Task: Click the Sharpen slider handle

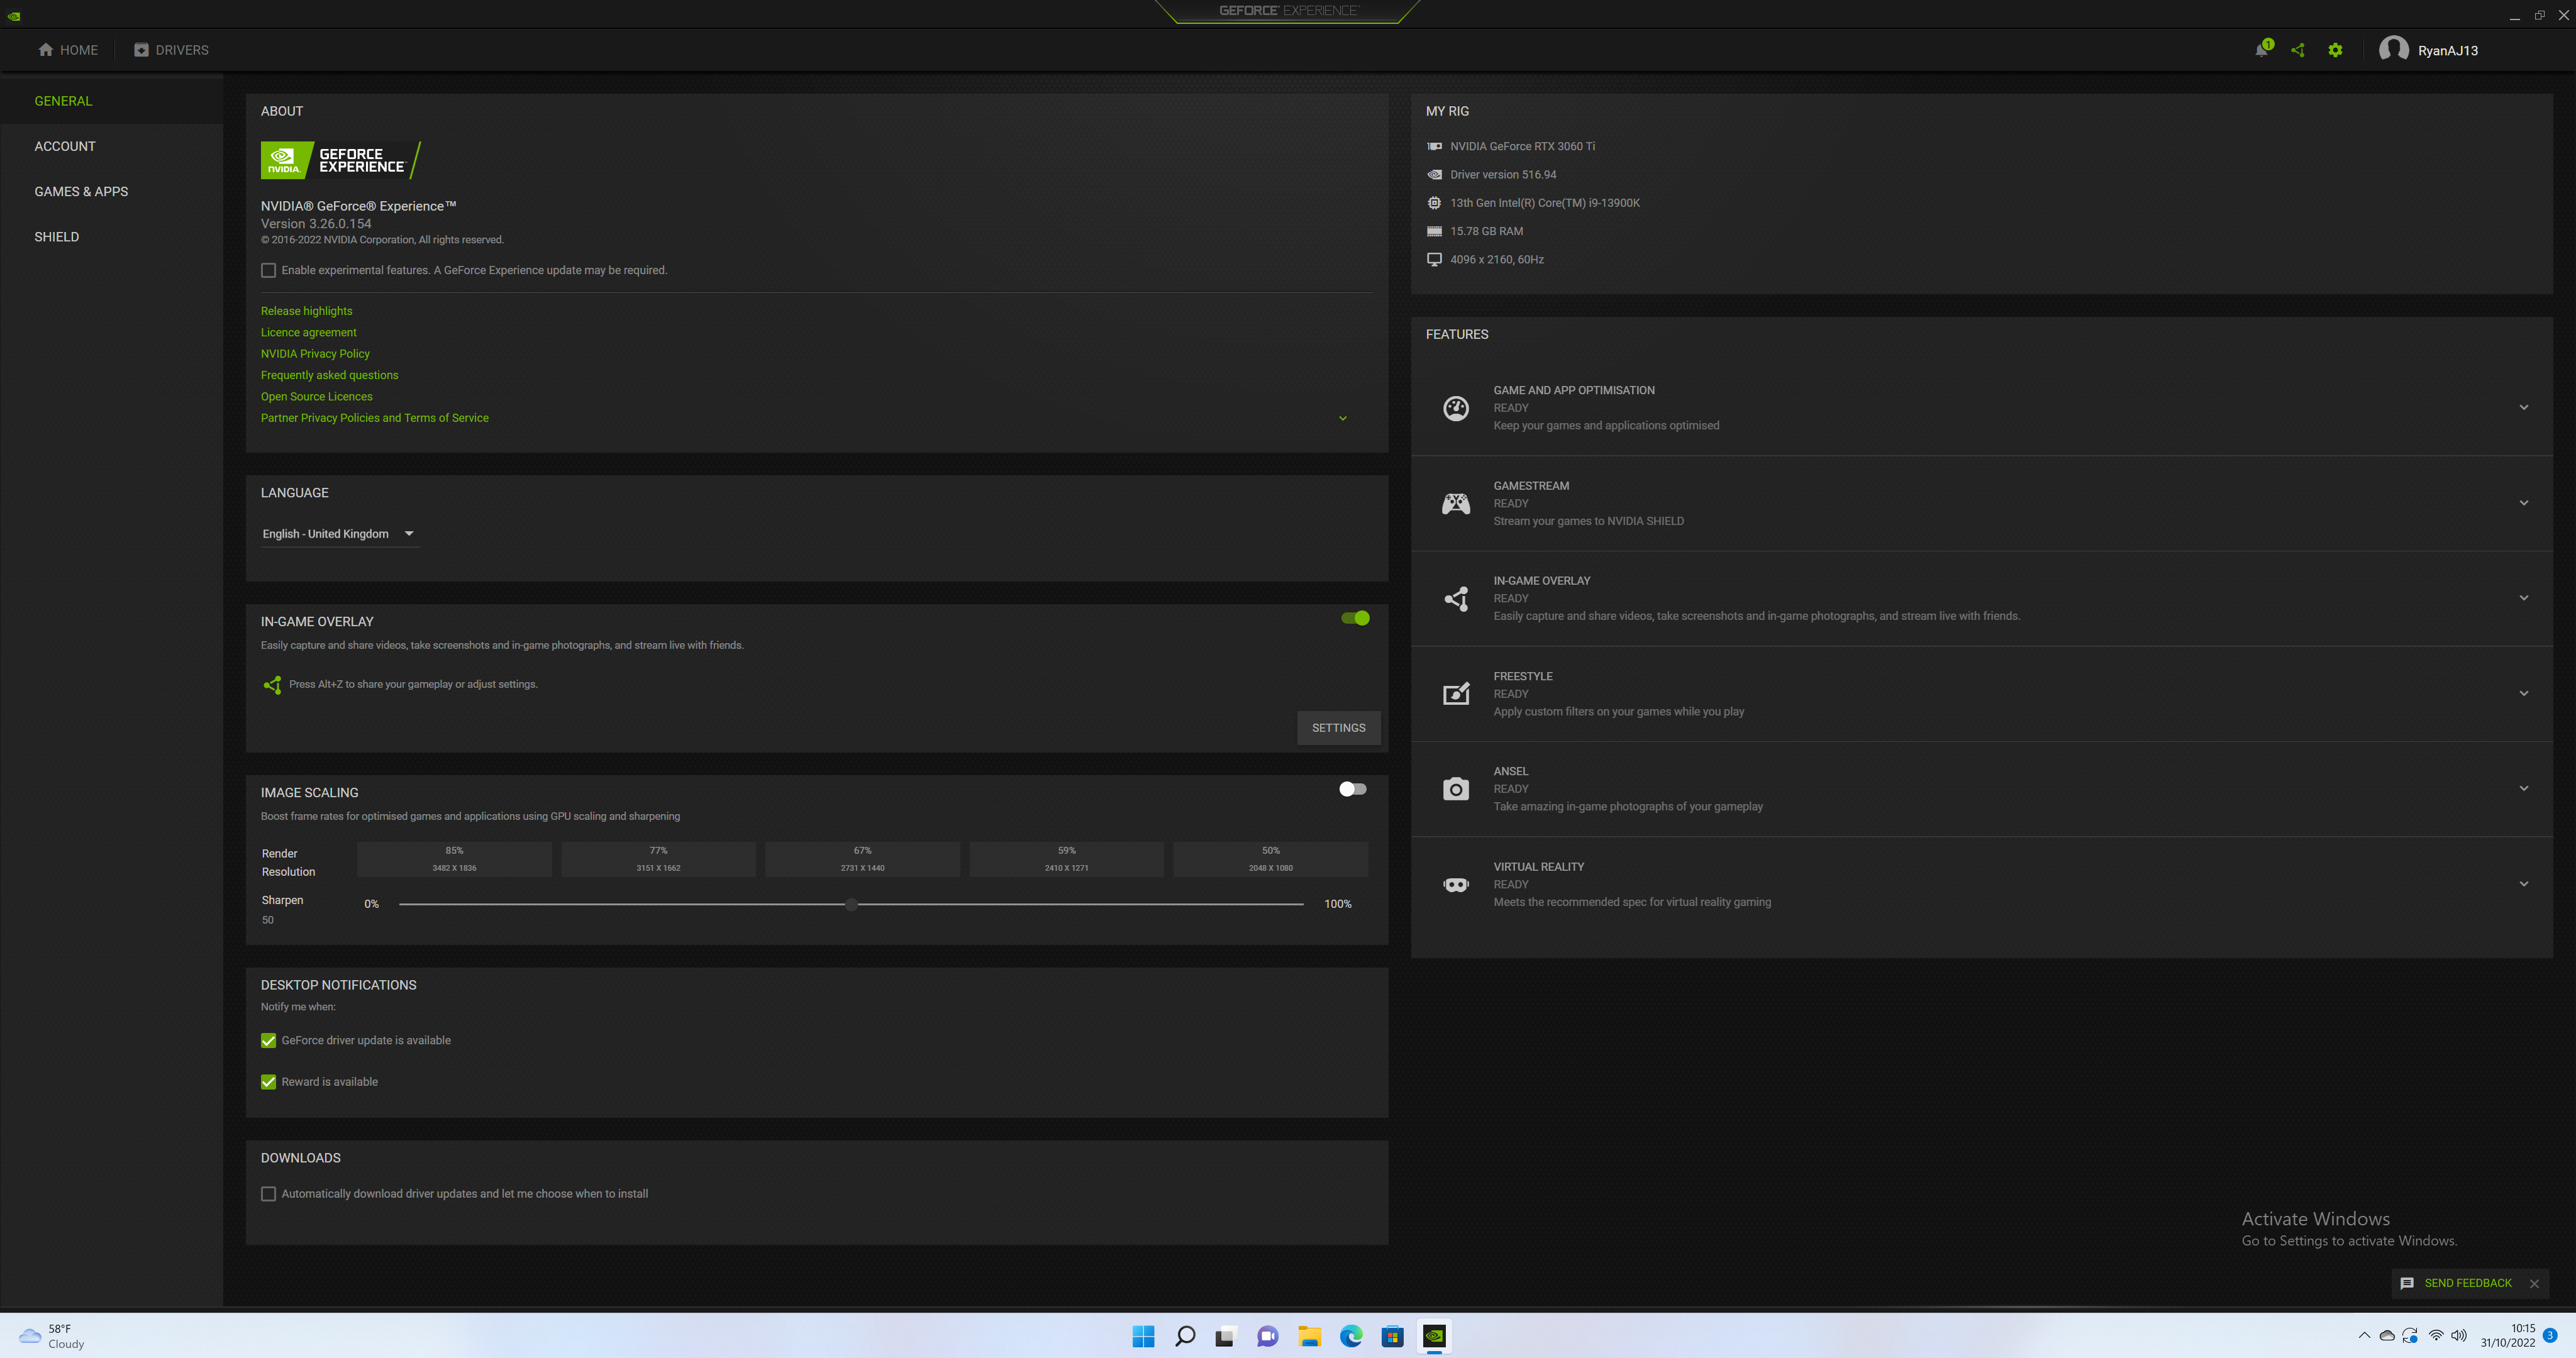Action: click(x=851, y=904)
